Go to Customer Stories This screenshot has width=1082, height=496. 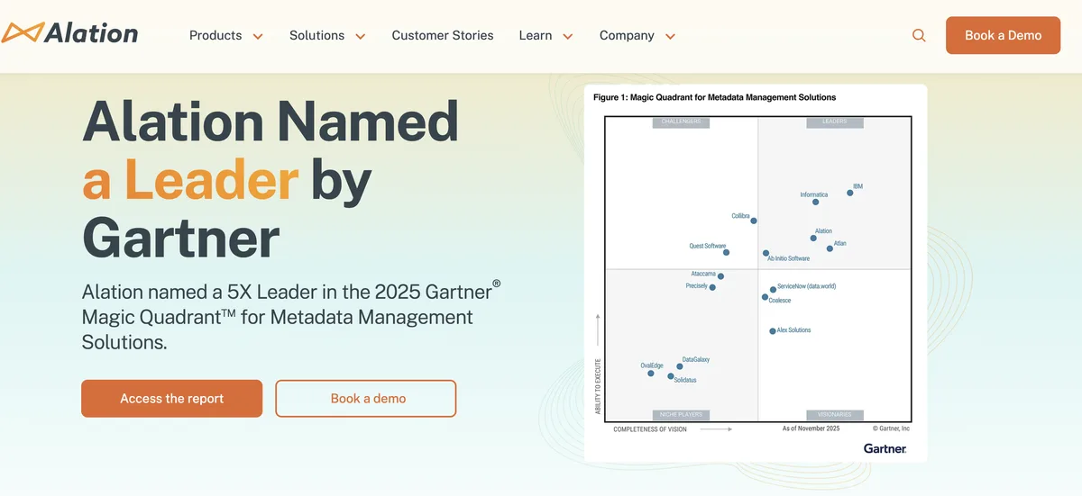coord(443,36)
